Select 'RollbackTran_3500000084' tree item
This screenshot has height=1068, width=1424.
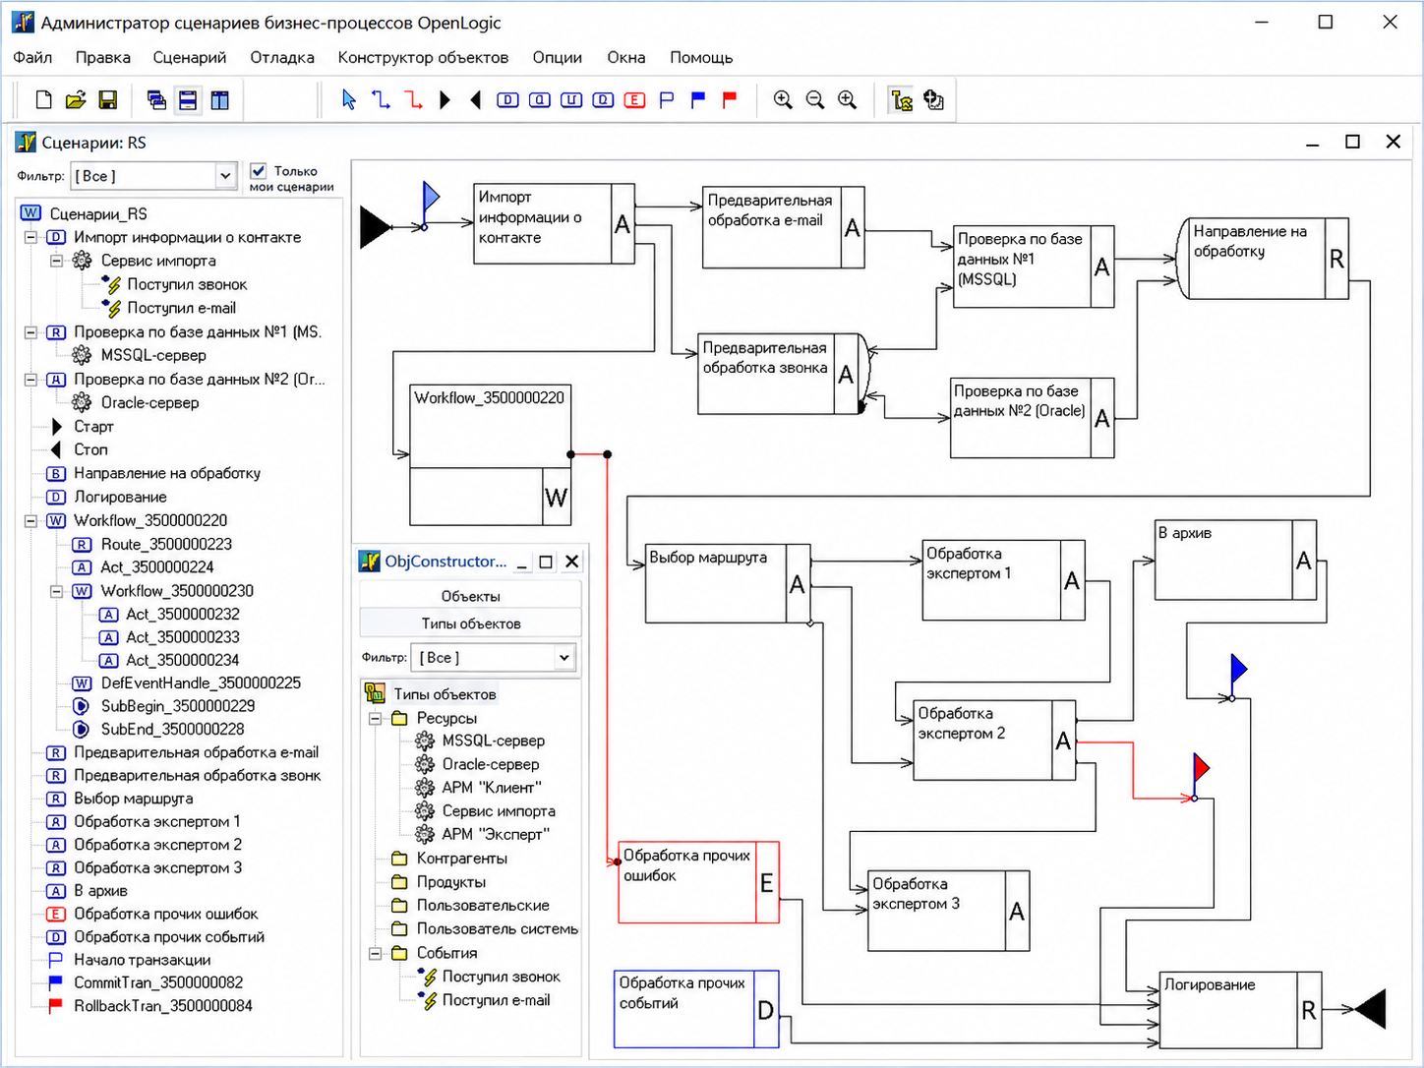coord(163,1006)
